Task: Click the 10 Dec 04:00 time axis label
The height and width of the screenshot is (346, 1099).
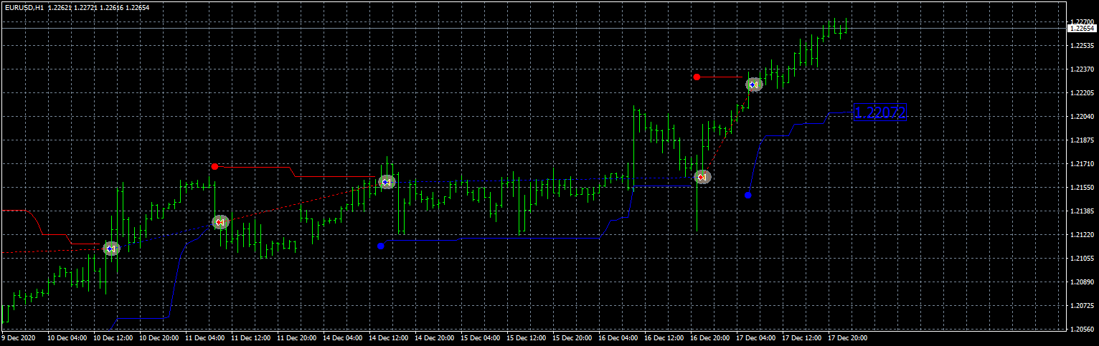Action: tap(67, 337)
